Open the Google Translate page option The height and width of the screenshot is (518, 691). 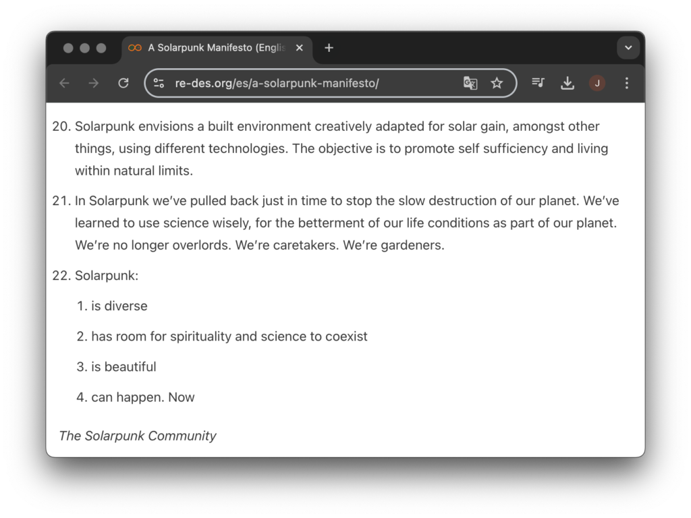point(470,83)
